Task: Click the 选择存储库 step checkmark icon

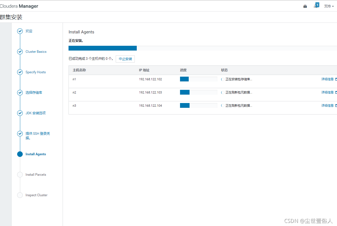Action: 20,93
